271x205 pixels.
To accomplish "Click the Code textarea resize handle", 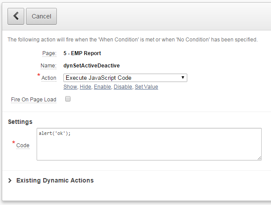I will point(259,158).
